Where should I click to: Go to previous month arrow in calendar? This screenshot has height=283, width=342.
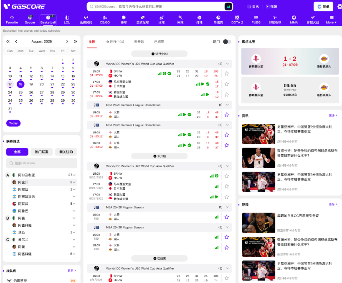pos(16,41)
